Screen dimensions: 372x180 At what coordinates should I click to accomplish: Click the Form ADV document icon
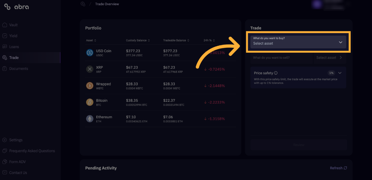point(5,162)
